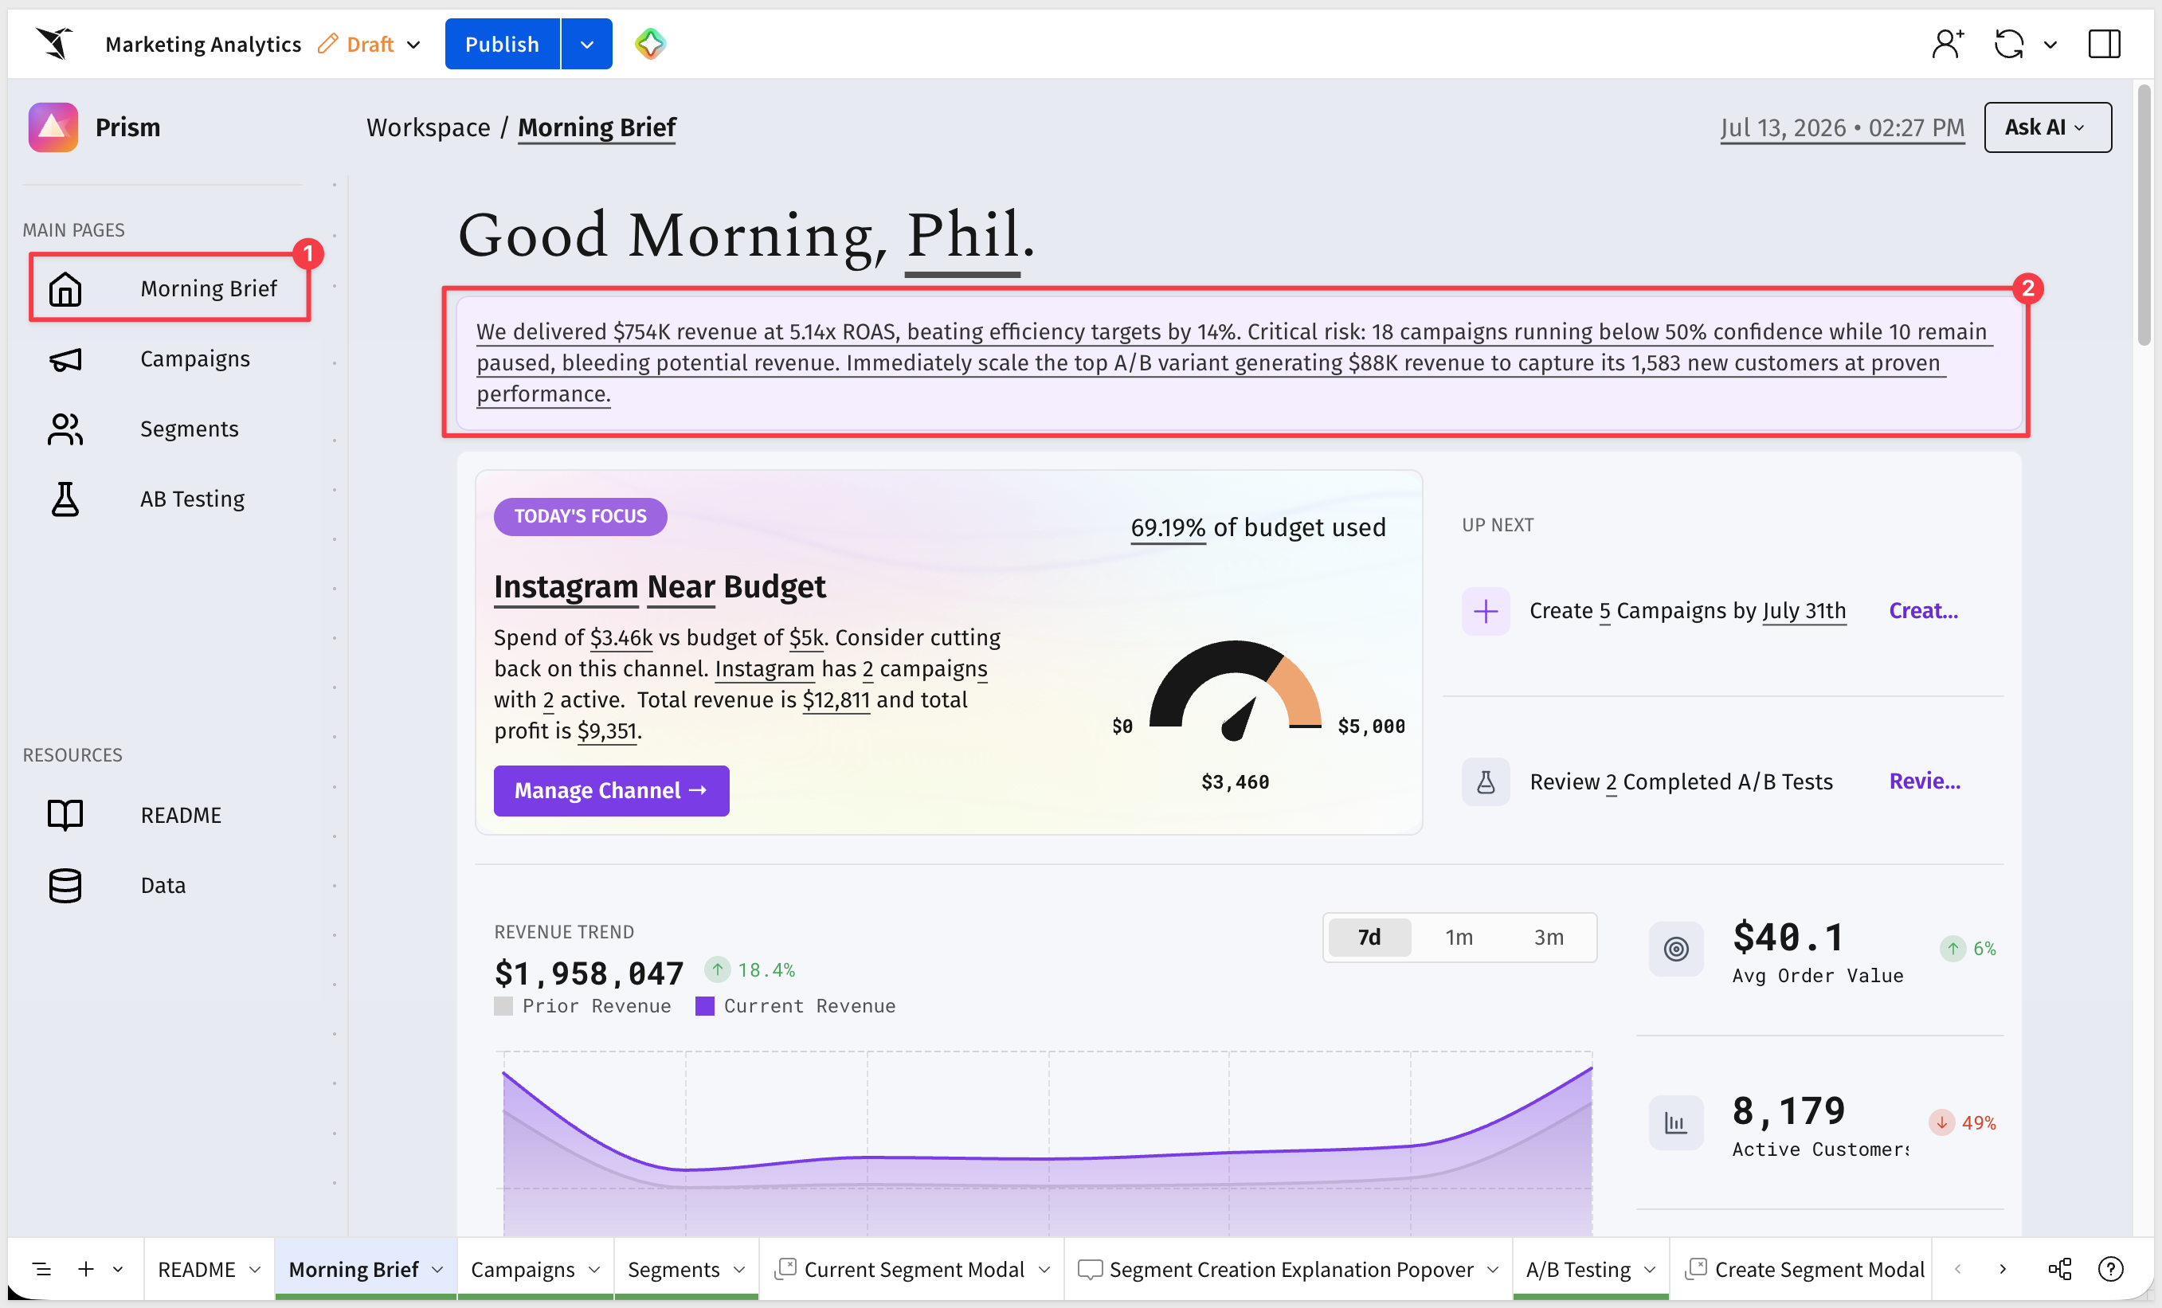2162x1308 pixels.
Task: Click the README book icon
Action: [x=65, y=815]
